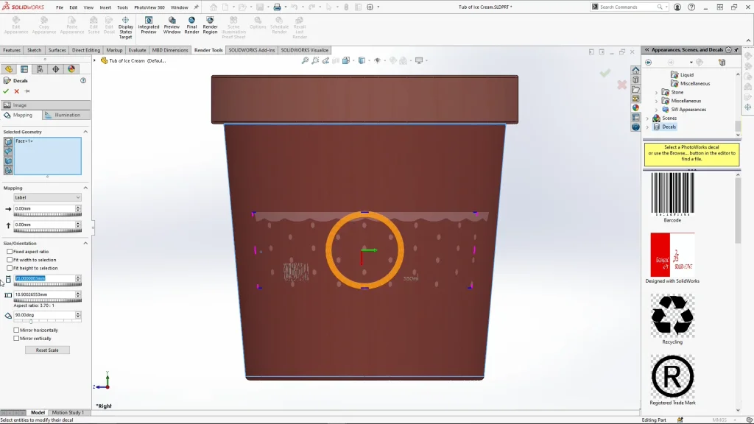Cancel decal with red X icon
The width and height of the screenshot is (754, 424).
[x=16, y=91]
